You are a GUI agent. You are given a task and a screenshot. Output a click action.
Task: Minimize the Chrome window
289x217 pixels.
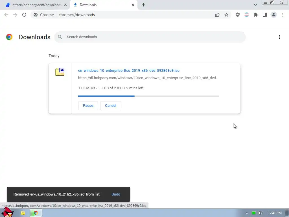coord(265,2)
